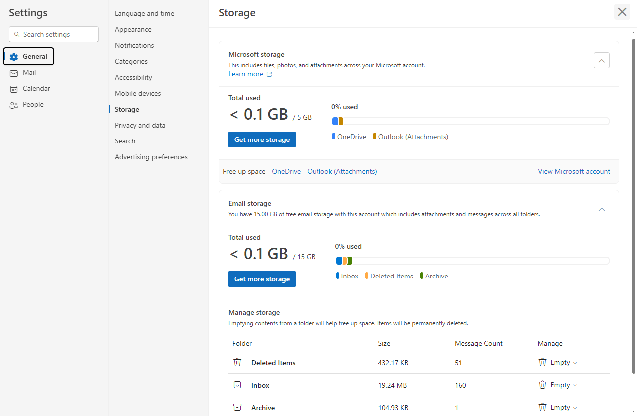Click the 104.93 KB size value
Viewport: 637px width, 416px height.
pyautogui.click(x=393, y=408)
